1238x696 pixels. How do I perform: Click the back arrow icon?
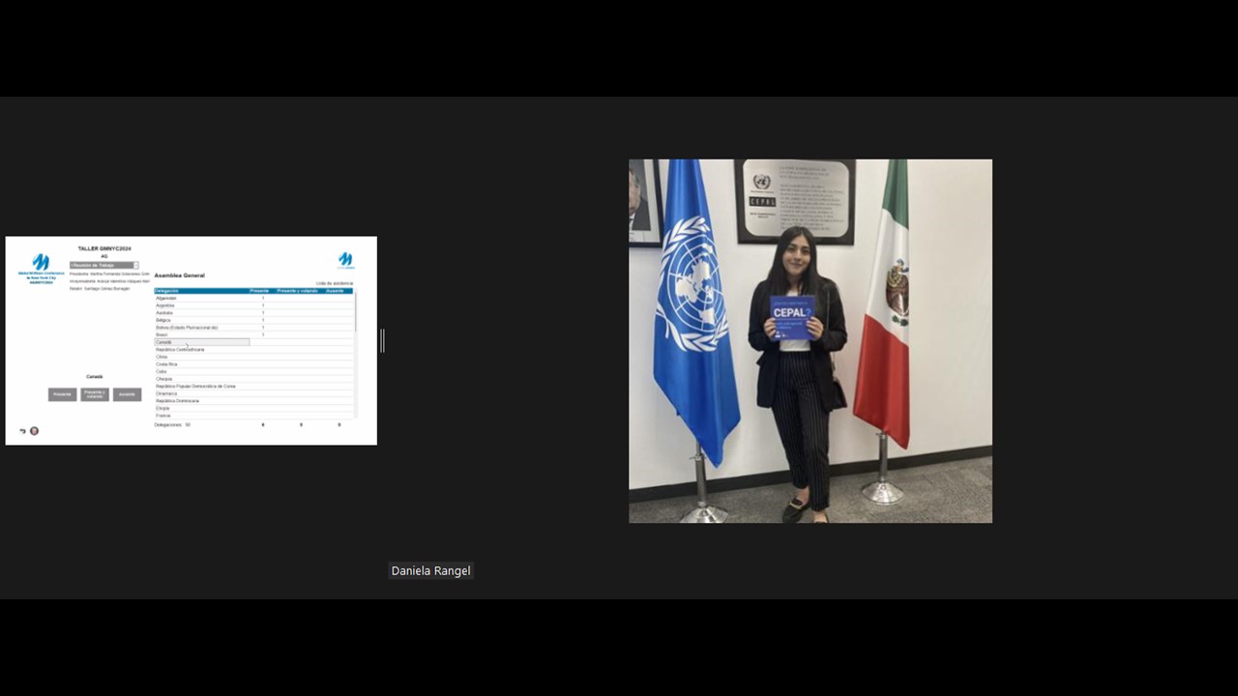point(22,431)
